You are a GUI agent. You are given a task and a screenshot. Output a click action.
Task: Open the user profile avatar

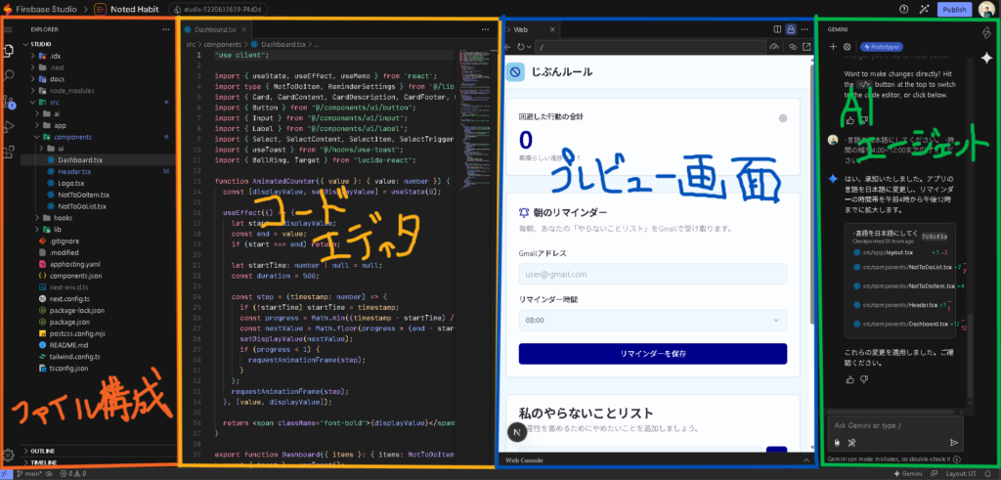click(985, 10)
